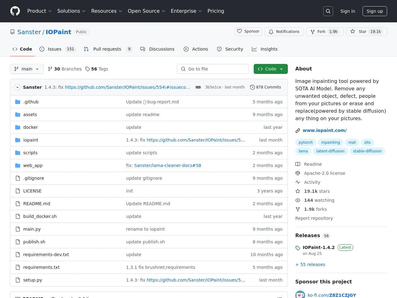The height and width of the screenshot is (298, 397).
Task: Expand the commit message ellipsis icon
Action: [x=198, y=87]
